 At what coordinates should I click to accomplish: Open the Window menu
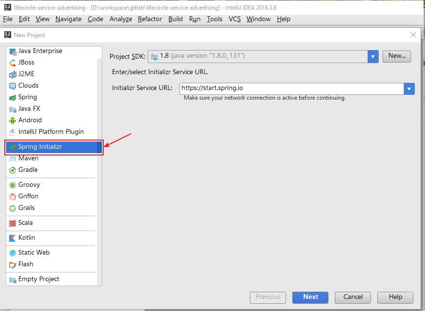[258, 19]
